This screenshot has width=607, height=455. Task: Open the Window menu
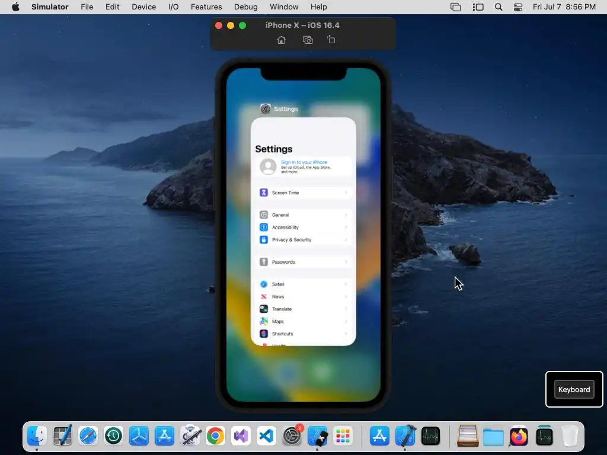click(284, 7)
